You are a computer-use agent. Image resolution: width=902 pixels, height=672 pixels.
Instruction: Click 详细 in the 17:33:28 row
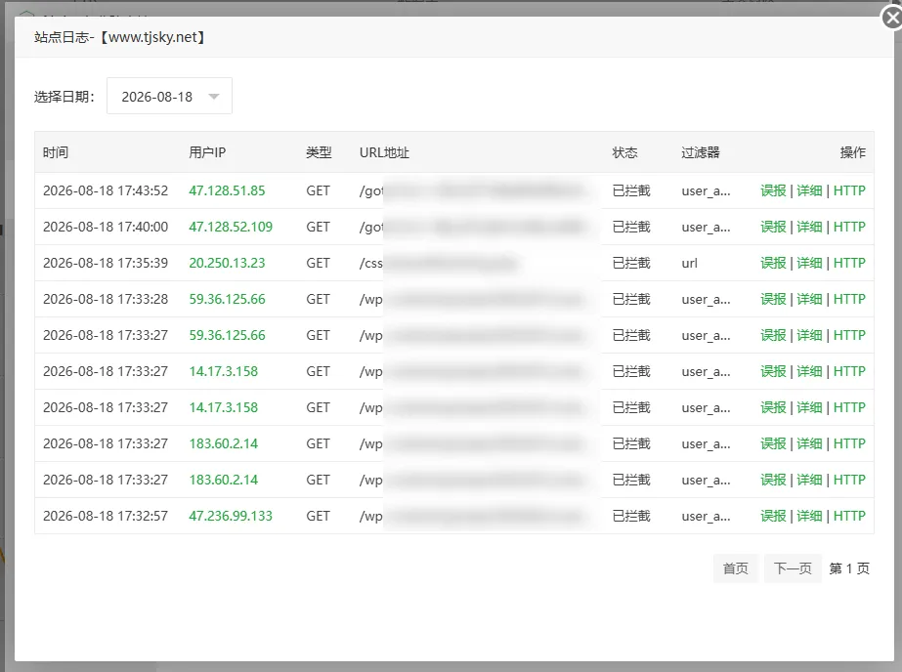(x=809, y=300)
